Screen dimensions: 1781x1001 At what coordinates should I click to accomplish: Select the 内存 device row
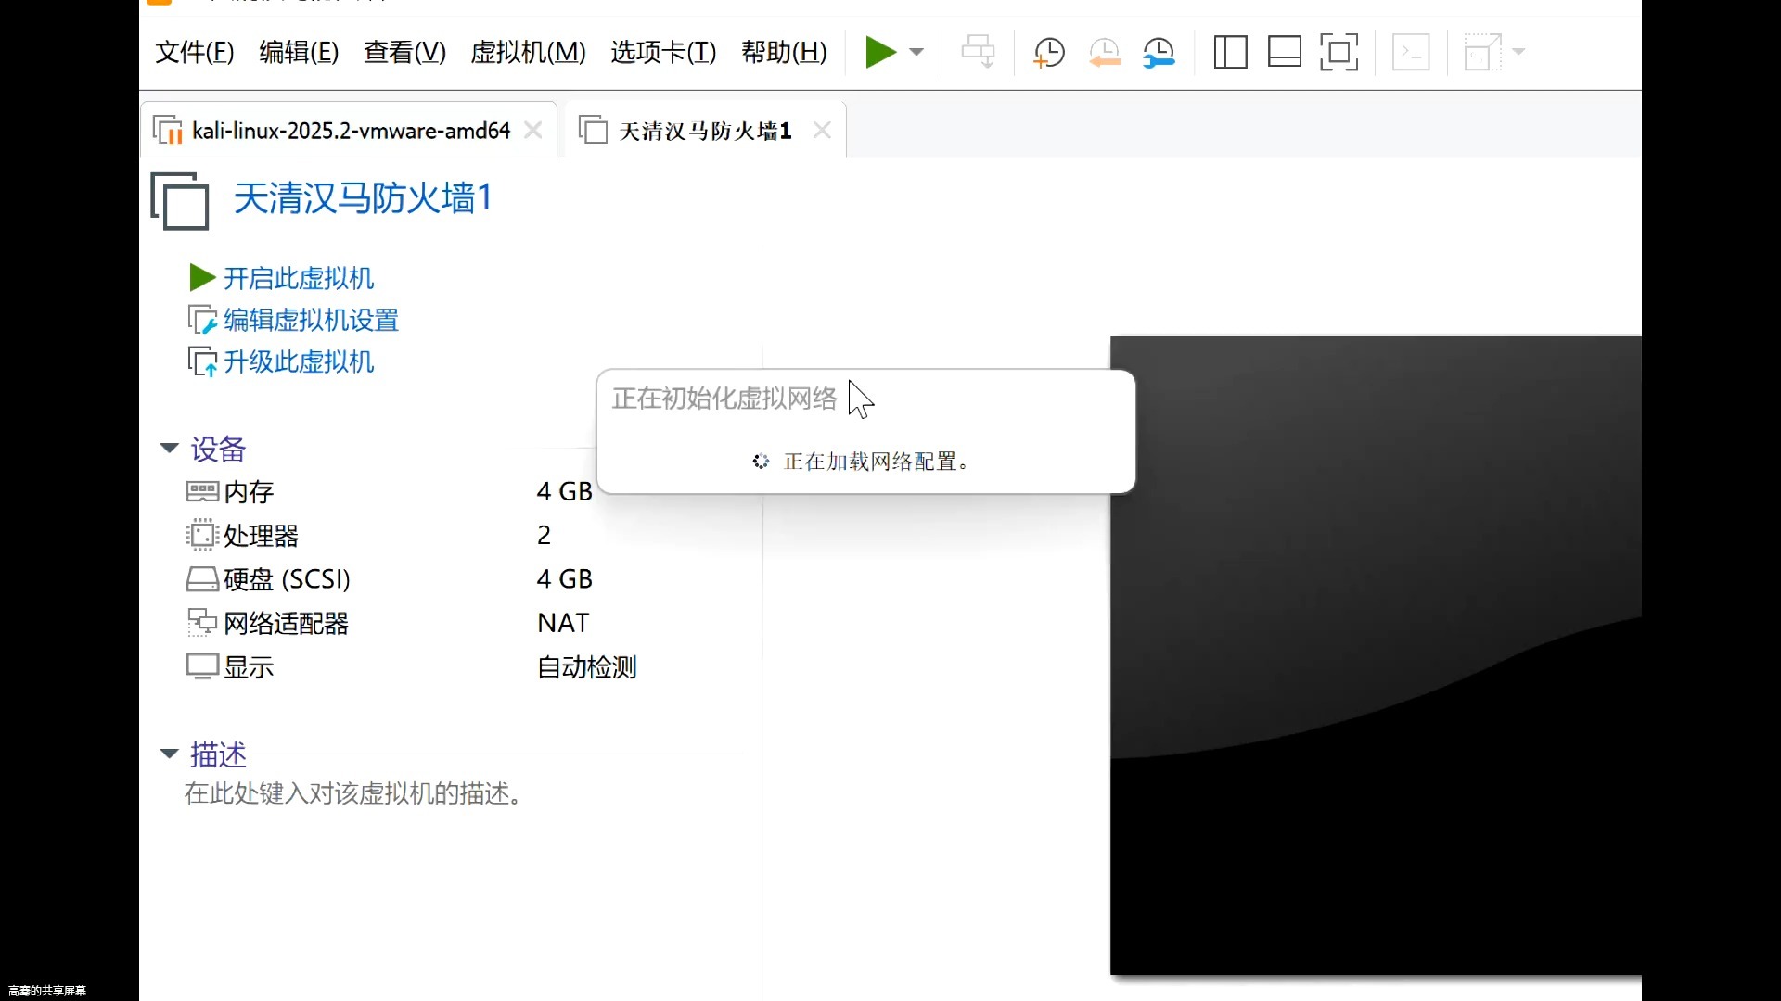(x=390, y=491)
